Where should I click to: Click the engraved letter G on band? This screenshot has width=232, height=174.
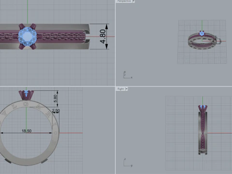click(x=26, y=104)
